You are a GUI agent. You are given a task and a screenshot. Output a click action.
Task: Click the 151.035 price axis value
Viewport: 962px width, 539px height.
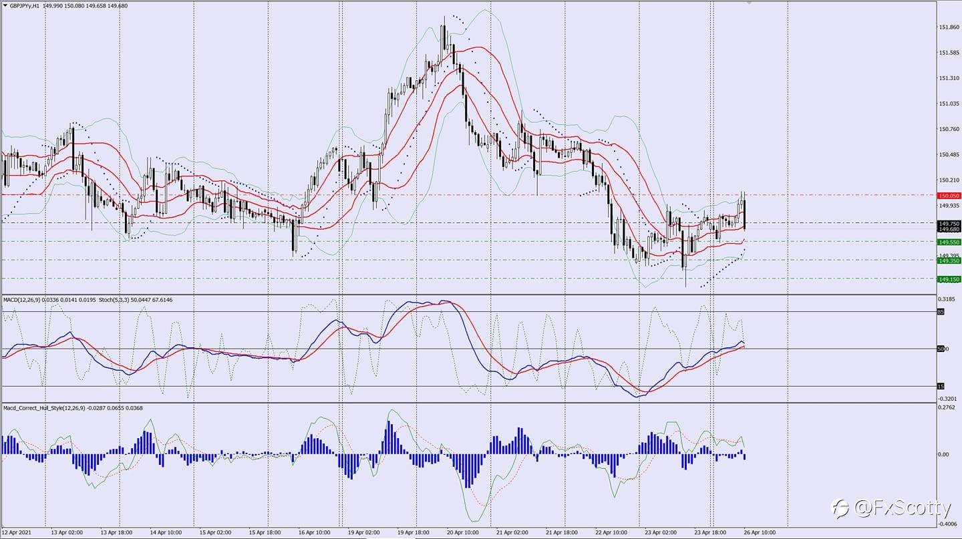pos(949,104)
